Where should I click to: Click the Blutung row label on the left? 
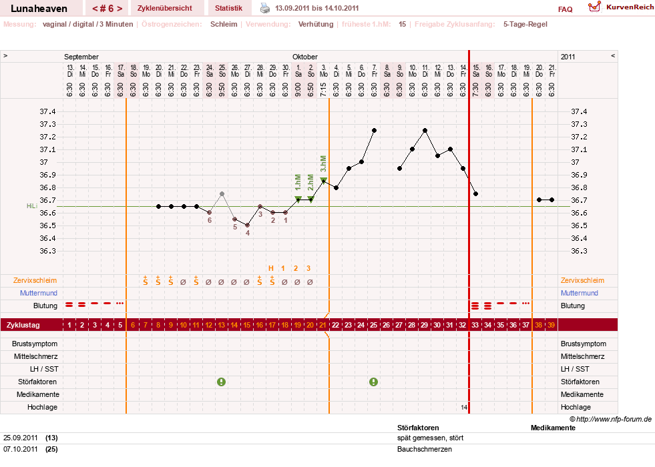(x=45, y=306)
